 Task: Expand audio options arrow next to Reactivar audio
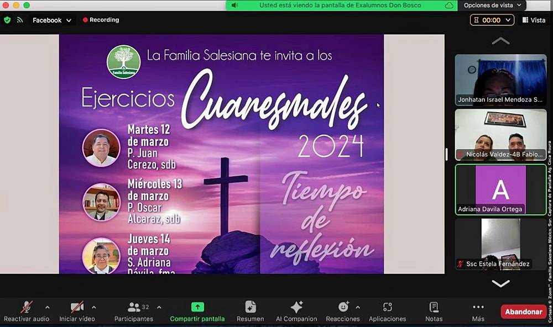(x=48, y=307)
